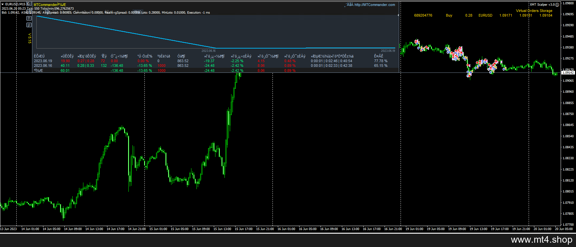The width and height of the screenshot is (576, 247).
Task: Click the EURUSD symbol in order row
Action: pyautogui.click(x=485, y=15)
